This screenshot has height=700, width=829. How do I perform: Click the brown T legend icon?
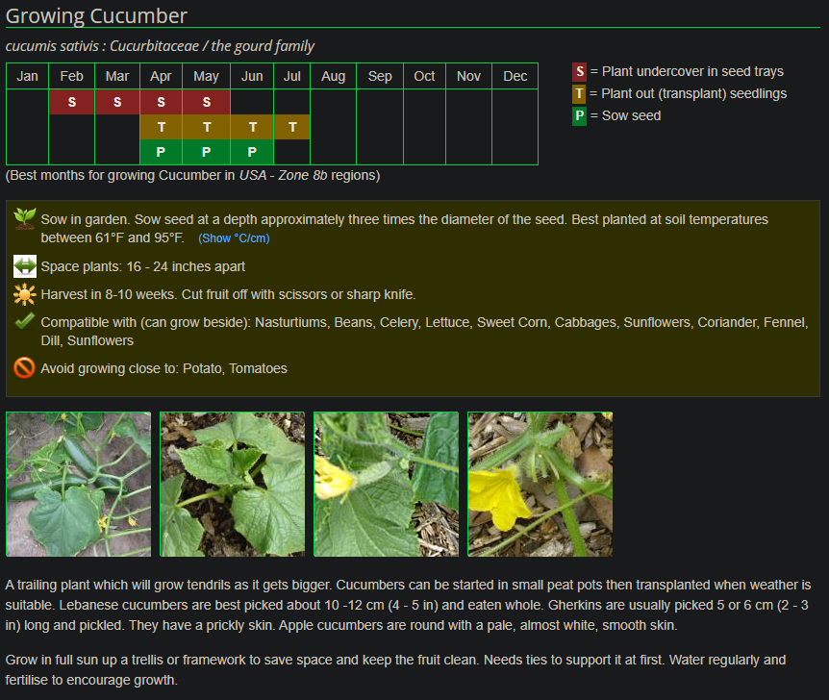pyautogui.click(x=580, y=94)
